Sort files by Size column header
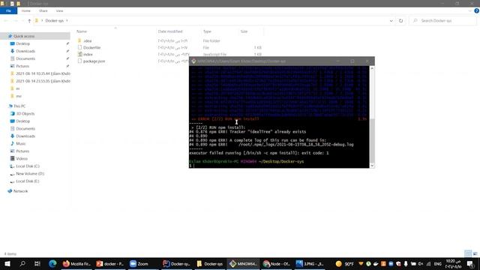Screen dimensions: 480x270 coord(244,31)
